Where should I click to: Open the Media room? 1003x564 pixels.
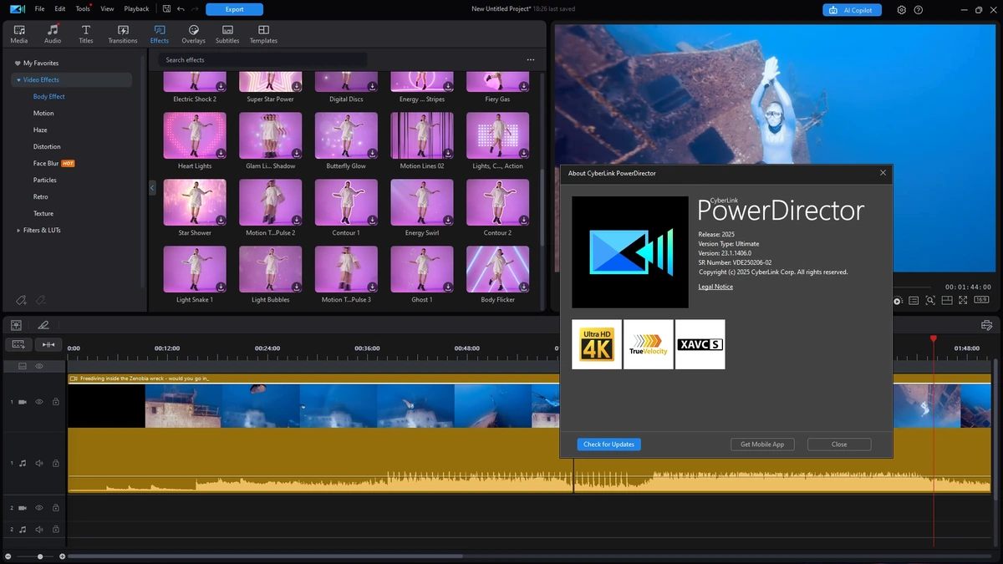pos(18,34)
